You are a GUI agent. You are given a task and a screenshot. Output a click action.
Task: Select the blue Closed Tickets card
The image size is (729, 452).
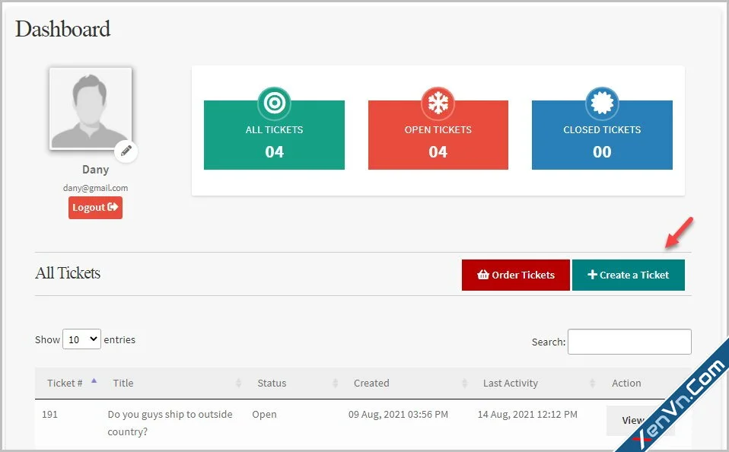[x=602, y=141]
